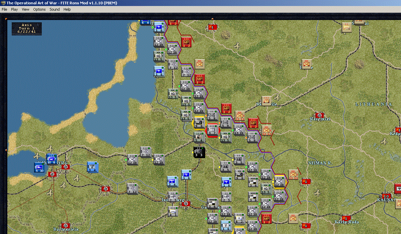The height and width of the screenshot is (234, 401).
Task: Select the grey MP 2 5 unit on Insterburg
Action: point(173,197)
